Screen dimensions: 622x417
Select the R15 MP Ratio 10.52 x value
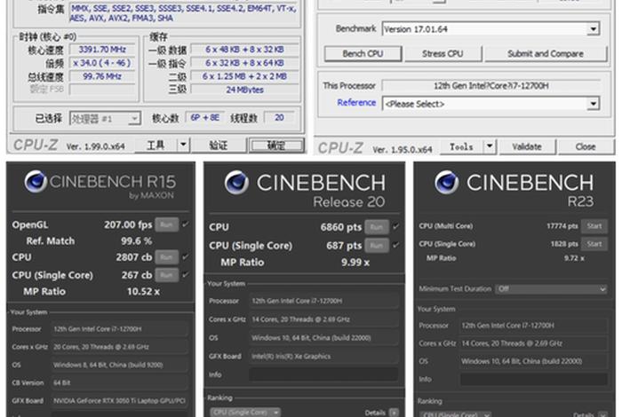tap(143, 292)
